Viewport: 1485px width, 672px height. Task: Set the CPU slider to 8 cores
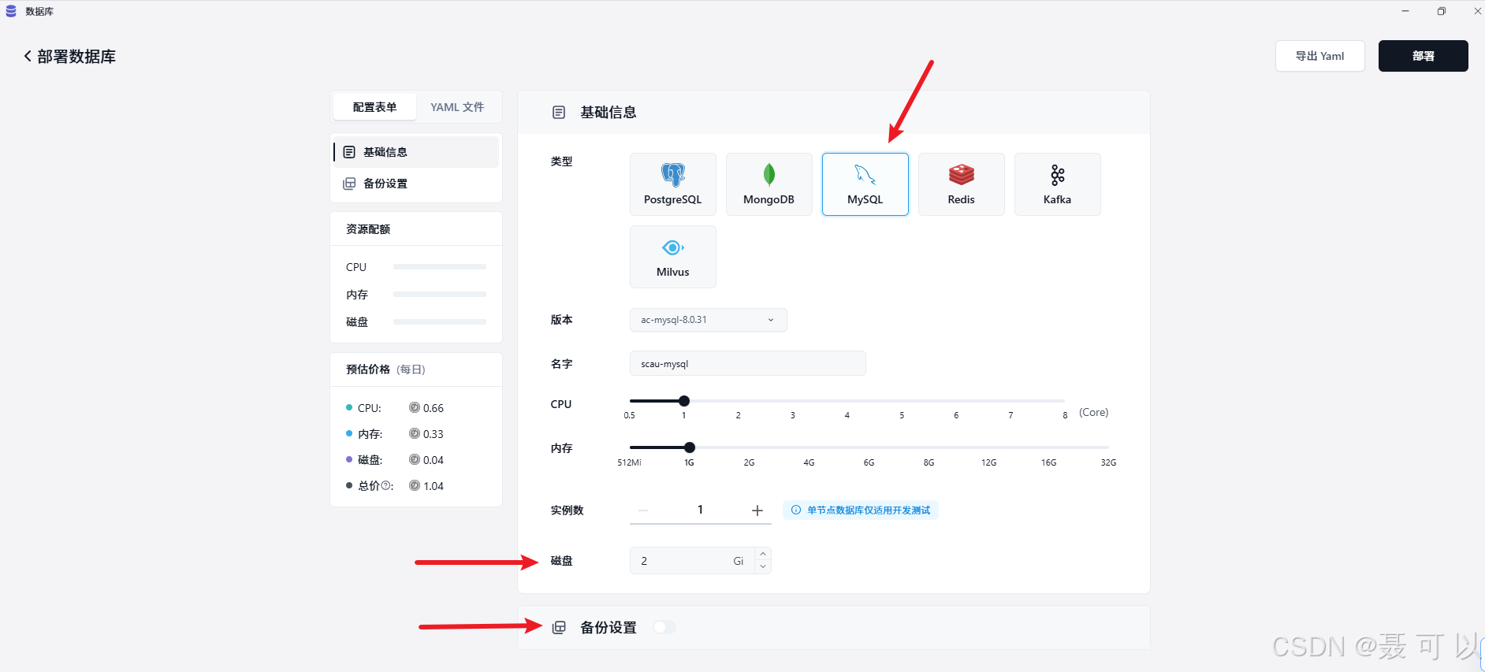click(x=1065, y=401)
